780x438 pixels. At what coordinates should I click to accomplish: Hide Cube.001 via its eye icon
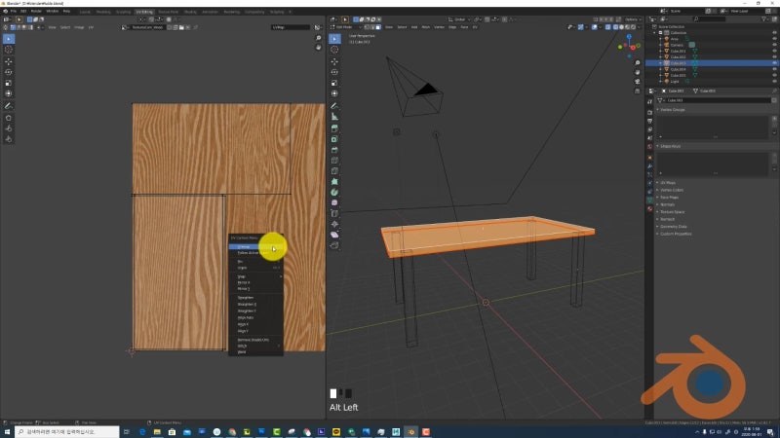point(774,52)
